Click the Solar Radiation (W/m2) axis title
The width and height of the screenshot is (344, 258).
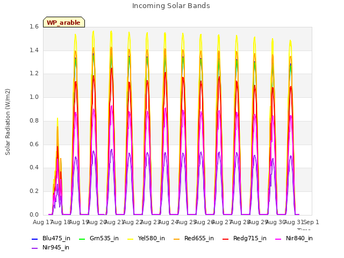[x=8, y=122]
